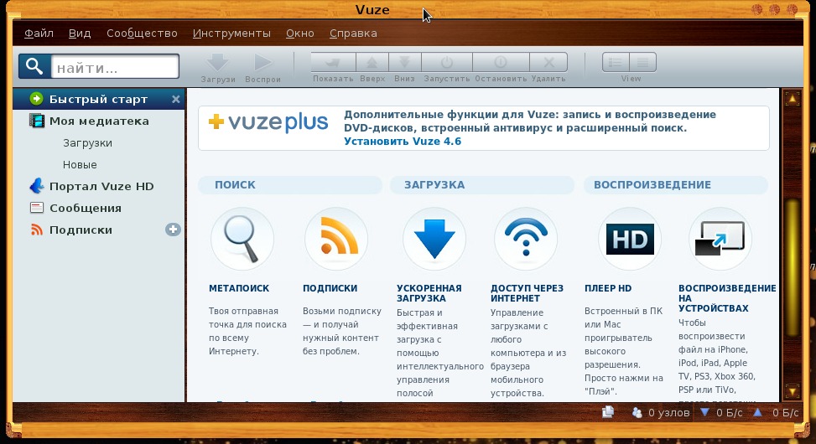The width and height of the screenshot is (816, 444).
Task: Switch to the detailed list View button
Action: point(642,62)
